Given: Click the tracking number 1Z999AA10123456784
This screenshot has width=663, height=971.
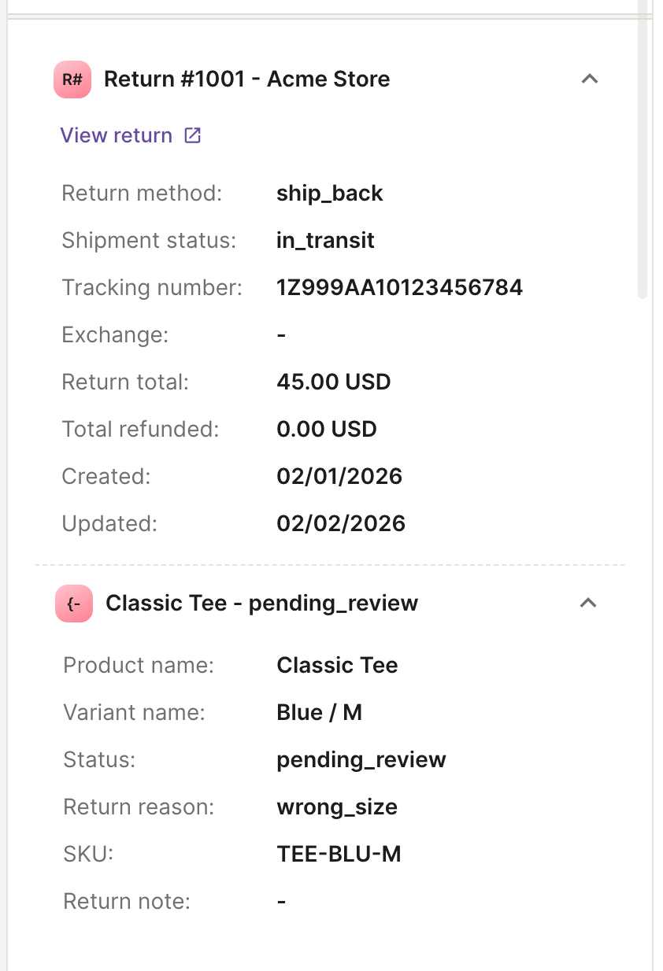Looking at the screenshot, I should 399,287.
